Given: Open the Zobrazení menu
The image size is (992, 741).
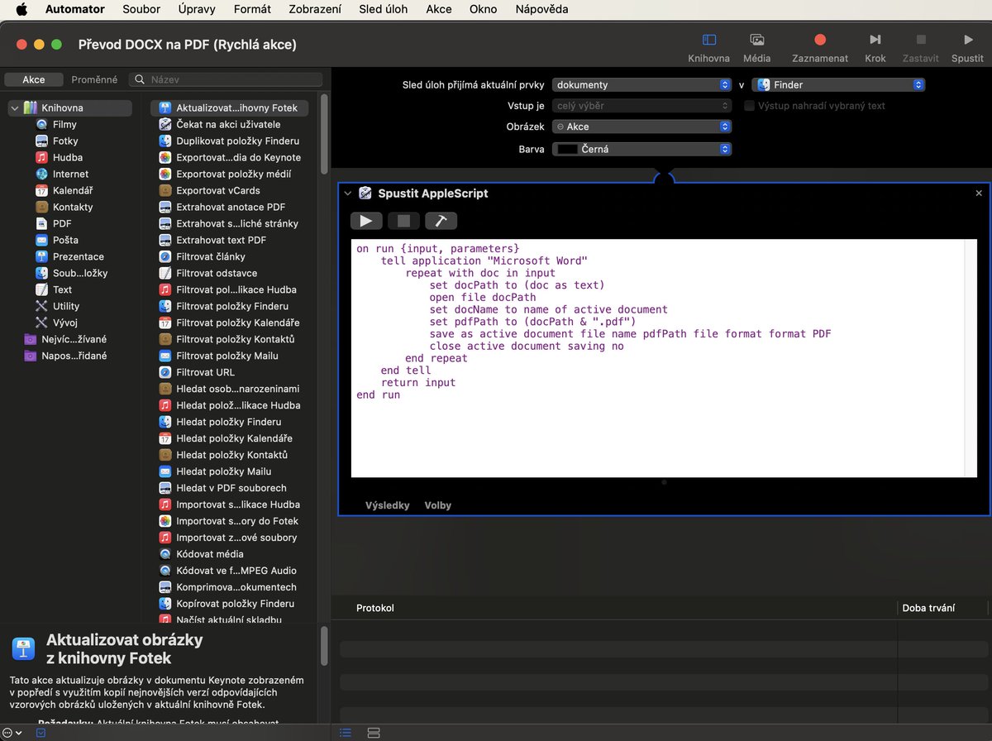Looking at the screenshot, I should (x=315, y=9).
